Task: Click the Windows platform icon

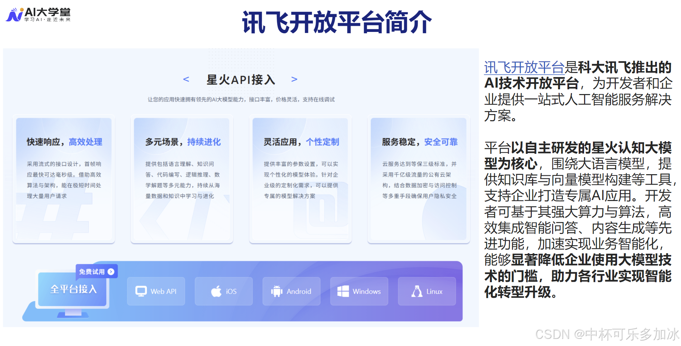Action: point(343,291)
